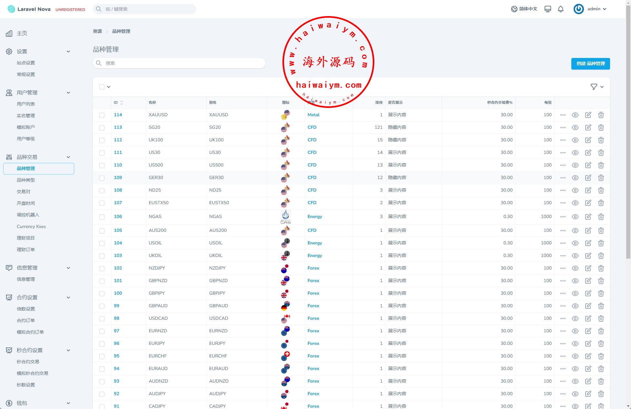This screenshot has height=409, width=631.
Task: Select the checkbox for NZDJPY row
Action: pyautogui.click(x=102, y=268)
